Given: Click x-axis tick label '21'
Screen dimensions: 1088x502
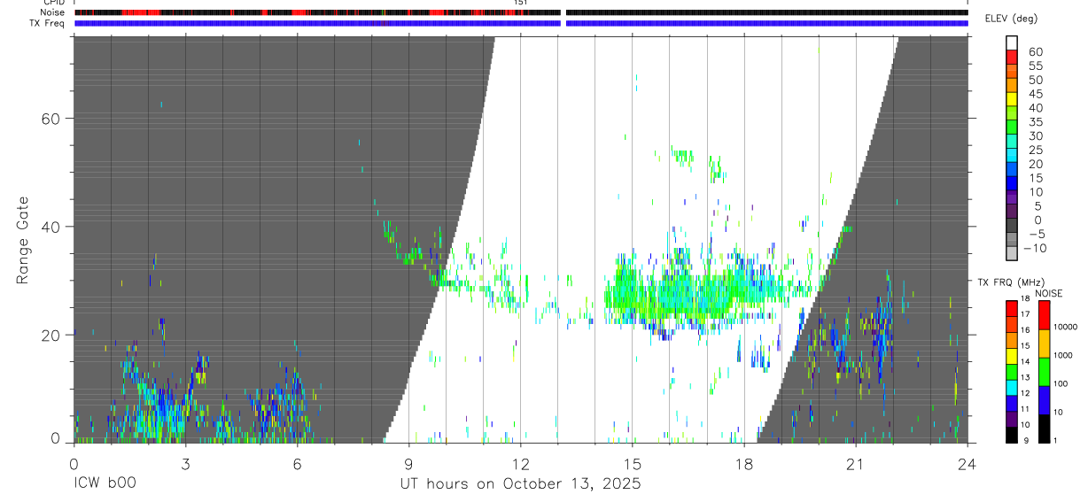Looking at the screenshot, I should click(x=855, y=463).
